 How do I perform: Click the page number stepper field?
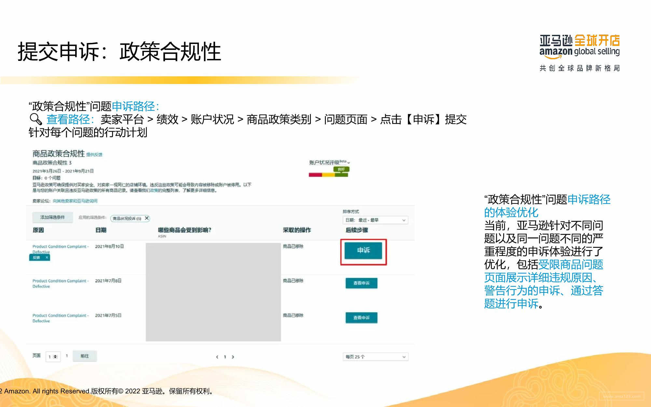click(x=53, y=357)
